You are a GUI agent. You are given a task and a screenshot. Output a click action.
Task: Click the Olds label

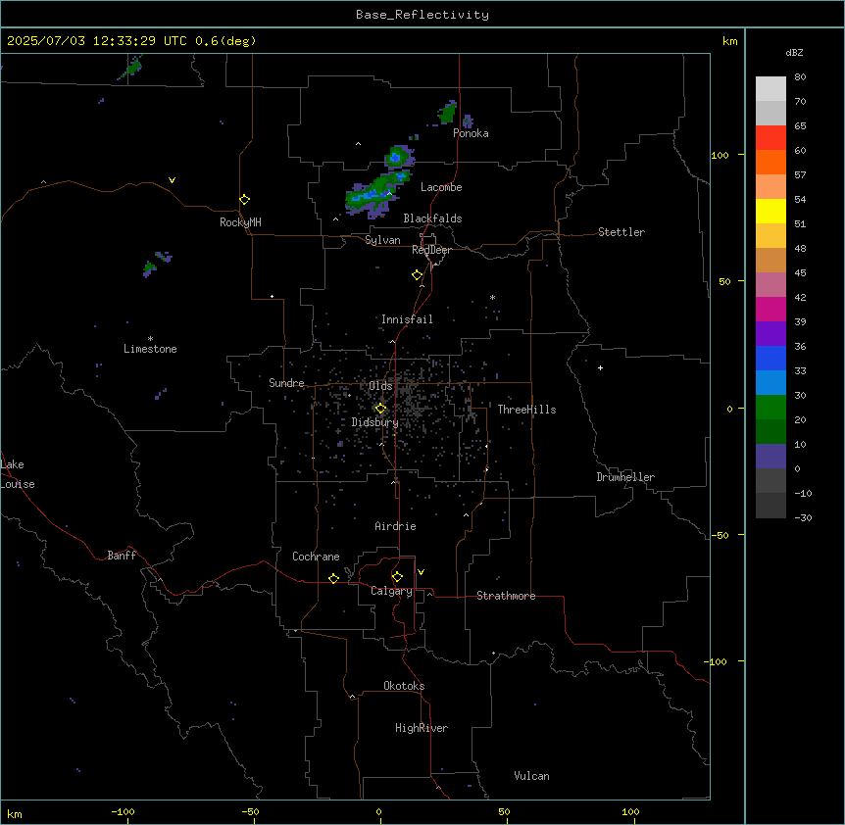tap(380, 386)
